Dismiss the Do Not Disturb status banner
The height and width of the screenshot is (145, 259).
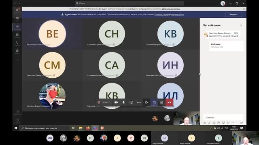[244, 9]
